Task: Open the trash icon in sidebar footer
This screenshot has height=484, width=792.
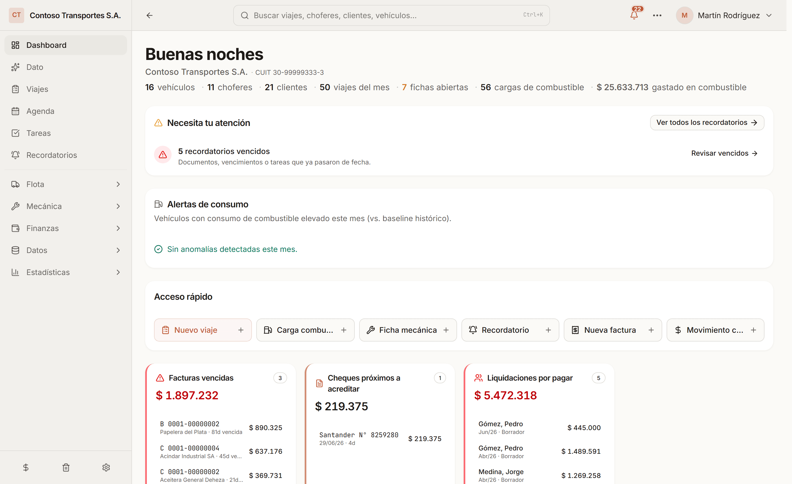Action: point(66,467)
